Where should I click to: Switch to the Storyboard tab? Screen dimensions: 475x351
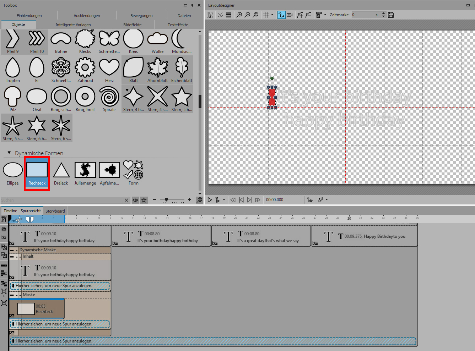55,211
